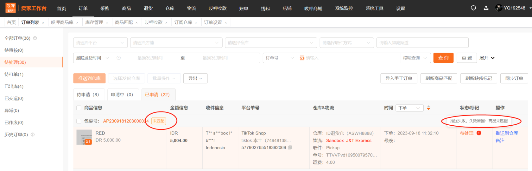The image size is (532, 171).
Task: Click the clock icon in the date range field
Action: coord(119,58)
